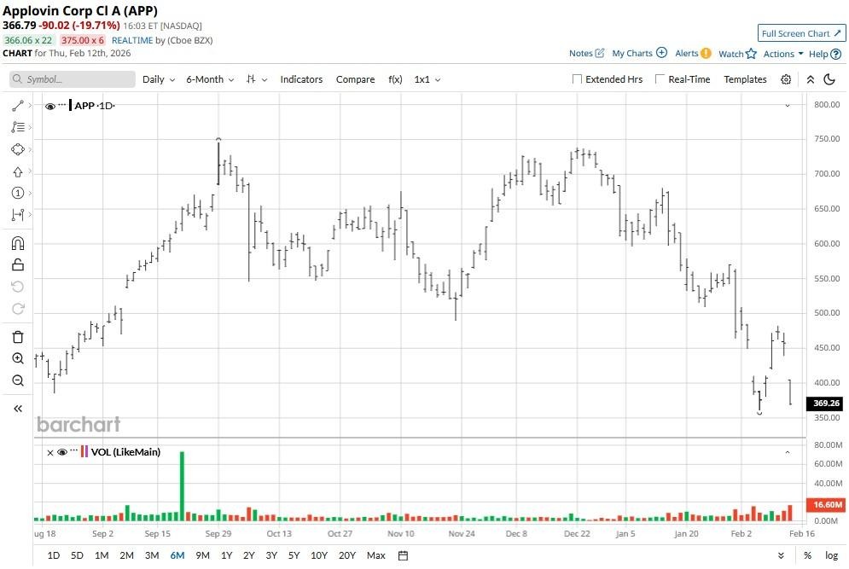Collapse the main price pane chevron

788,106
